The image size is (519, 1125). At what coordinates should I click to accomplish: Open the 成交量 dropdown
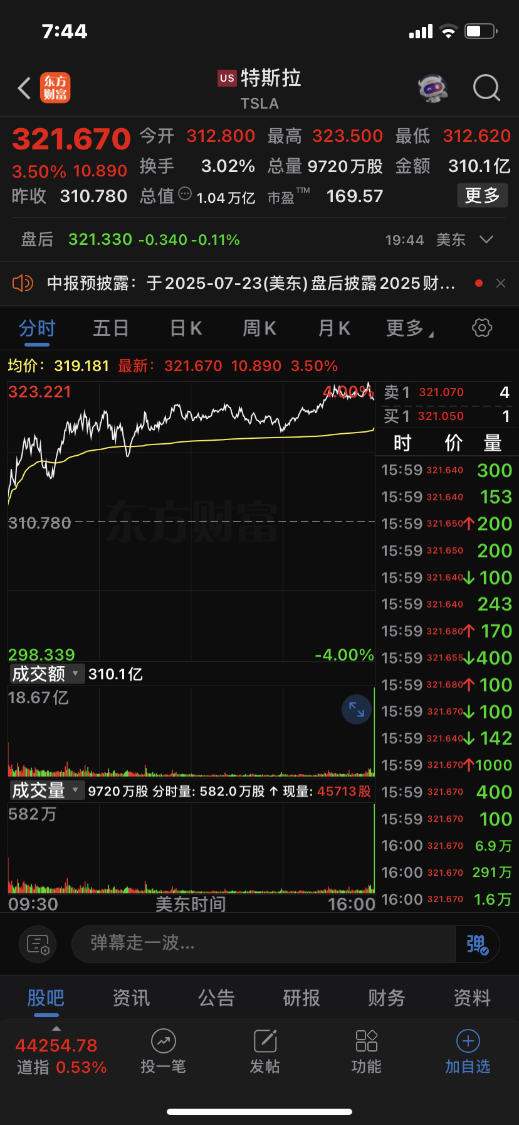[46, 790]
